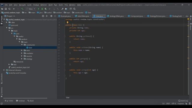The width and height of the screenshot is (192, 108).
Task: Click the Back navigation arrow
Action: (14, 9)
